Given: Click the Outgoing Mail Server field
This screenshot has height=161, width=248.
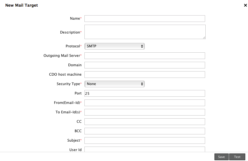Looking at the screenshot, I should (x=144, y=56).
